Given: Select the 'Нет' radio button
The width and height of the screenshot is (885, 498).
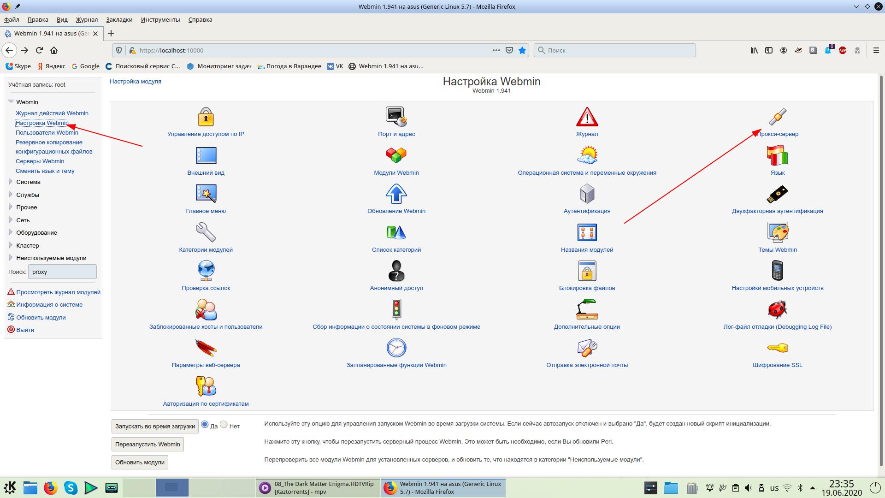Looking at the screenshot, I should pos(224,424).
